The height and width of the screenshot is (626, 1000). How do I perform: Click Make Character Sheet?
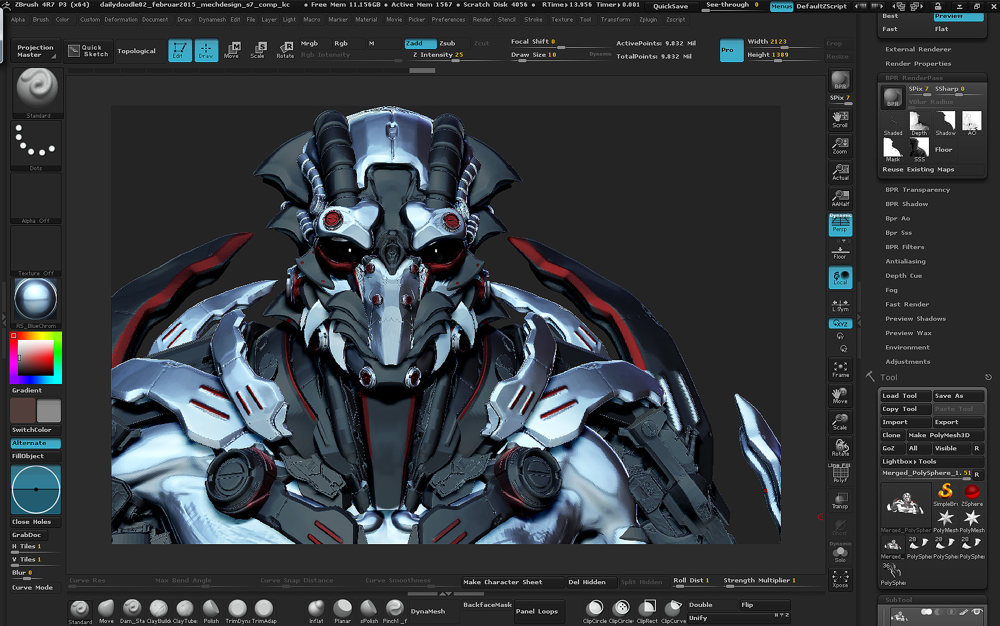(x=513, y=582)
